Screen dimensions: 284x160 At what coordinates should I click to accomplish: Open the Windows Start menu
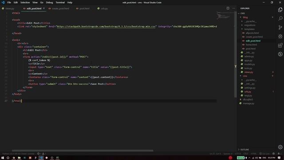[3, 158]
